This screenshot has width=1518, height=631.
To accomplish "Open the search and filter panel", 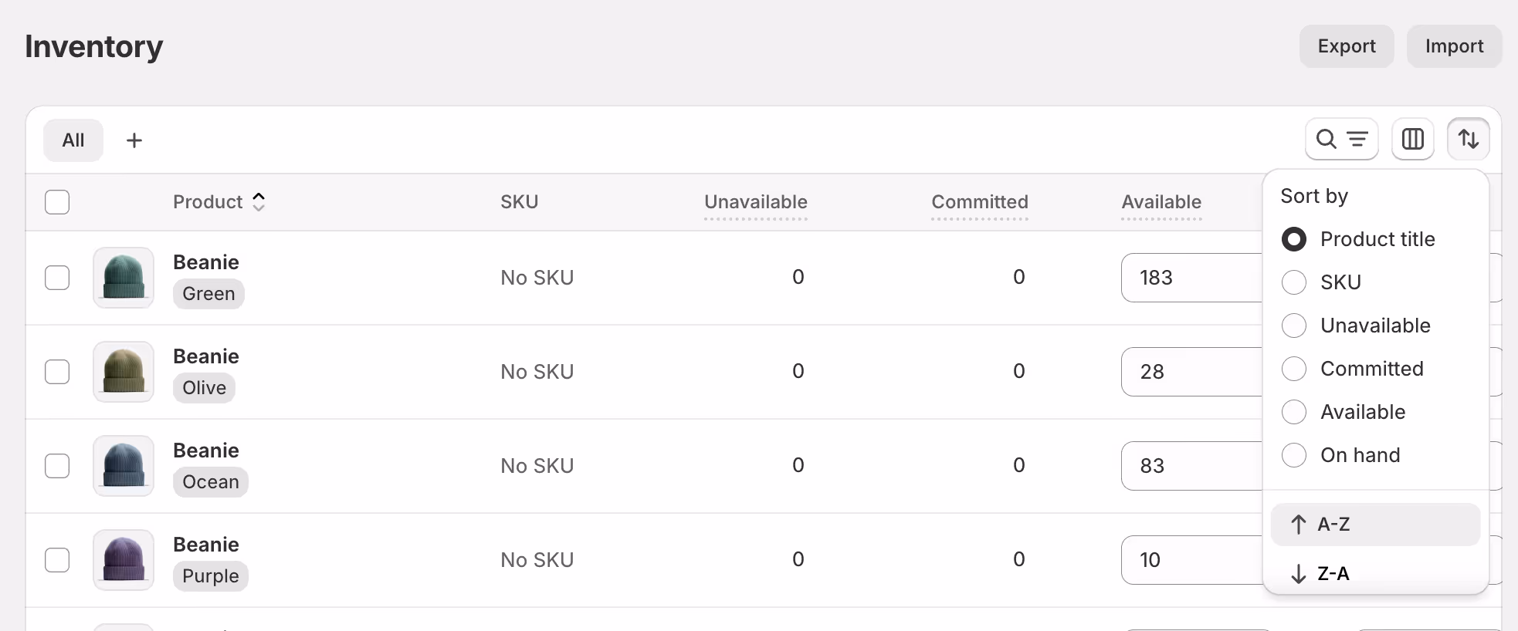I will tap(1341, 139).
